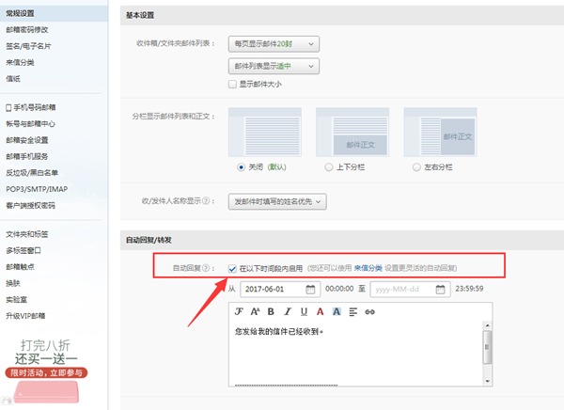
Task: Open 邮箱手机服务 page
Action: pyautogui.click(x=27, y=156)
